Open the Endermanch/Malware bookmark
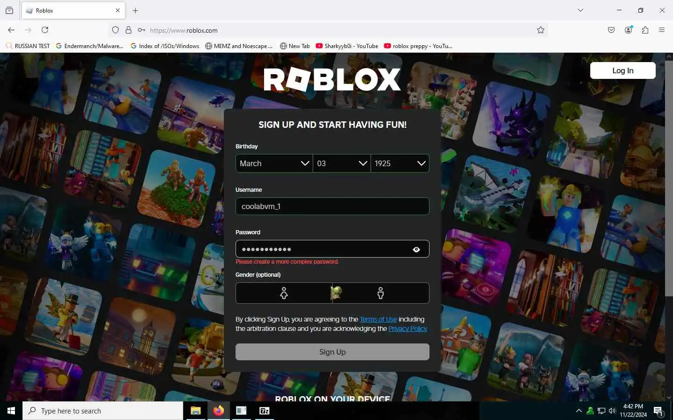This screenshot has height=420, width=673. coord(90,46)
